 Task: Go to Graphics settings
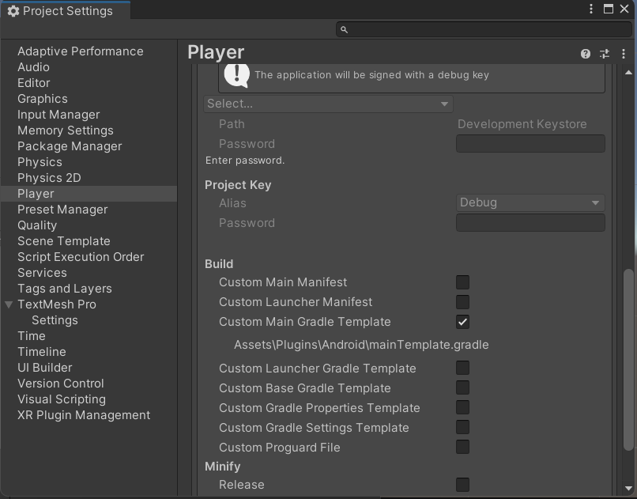[42, 99]
